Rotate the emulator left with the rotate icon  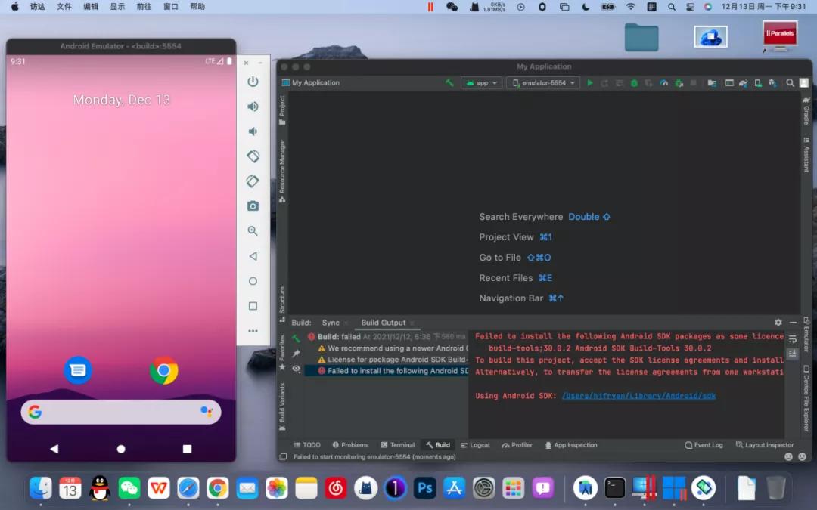[253, 156]
